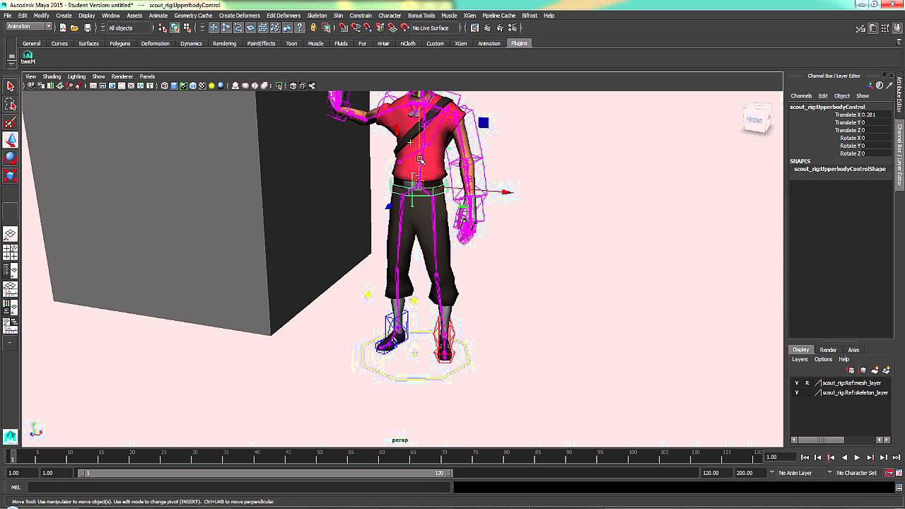Click the MEL command input field
Viewport: 905px width, 509px height.
(x=238, y=487)
